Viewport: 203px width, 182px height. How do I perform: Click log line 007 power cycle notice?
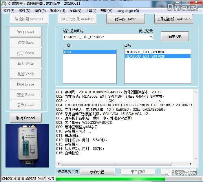pos(94,118)
